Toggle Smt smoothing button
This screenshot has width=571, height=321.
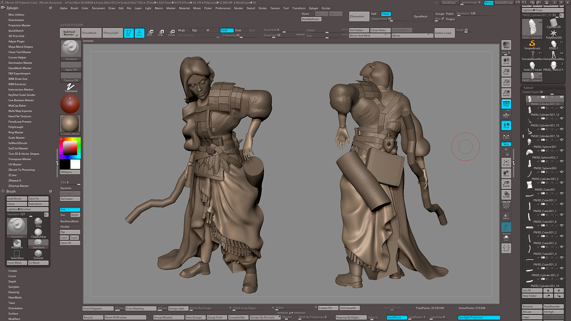70,210
